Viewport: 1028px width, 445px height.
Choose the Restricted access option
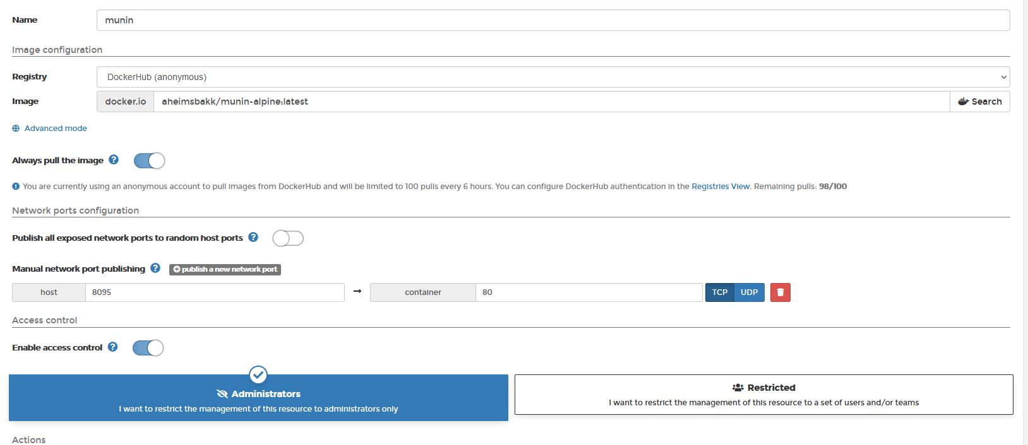(x=763, y=395)
